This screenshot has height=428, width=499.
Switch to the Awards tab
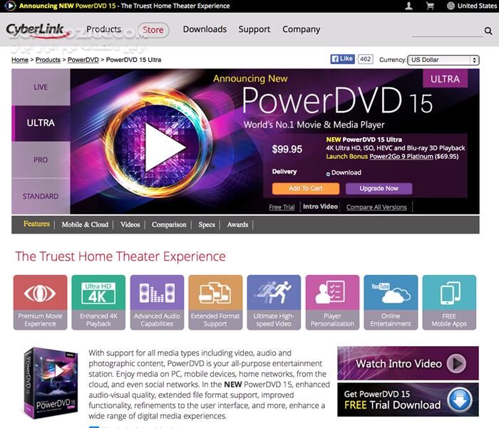coord(237,224)
